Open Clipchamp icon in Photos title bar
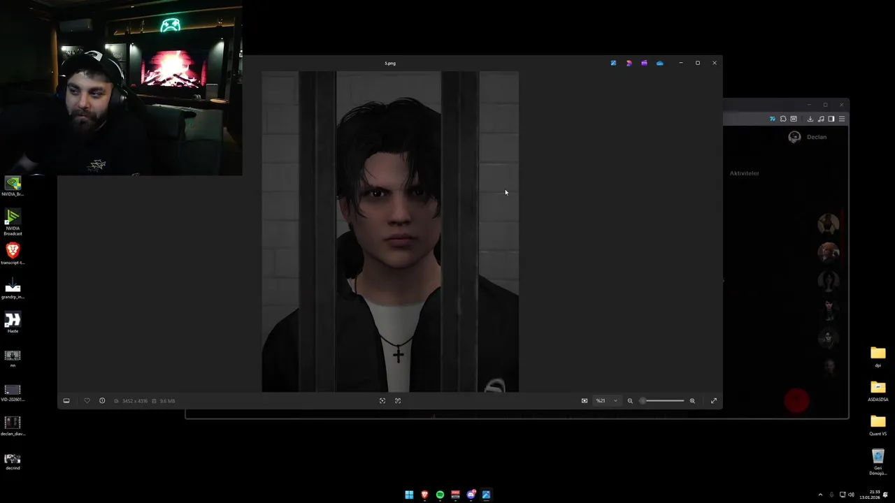 point(644,63)
